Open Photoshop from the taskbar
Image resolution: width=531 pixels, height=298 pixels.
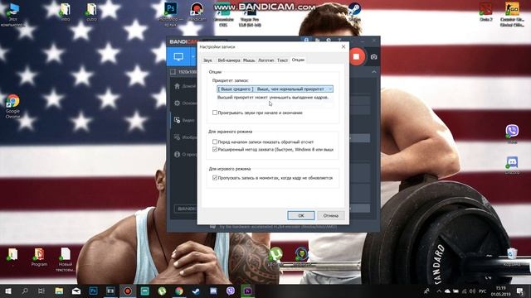point(93,291)
